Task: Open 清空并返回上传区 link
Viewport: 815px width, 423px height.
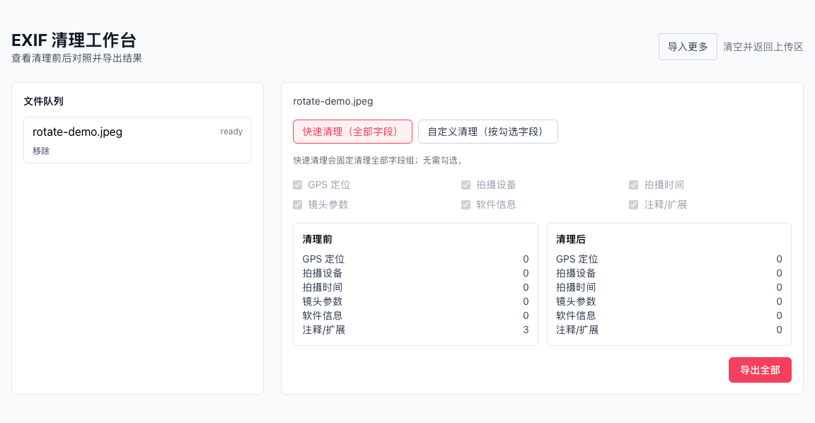Action: pyautogui.click(x=762, y=47)
